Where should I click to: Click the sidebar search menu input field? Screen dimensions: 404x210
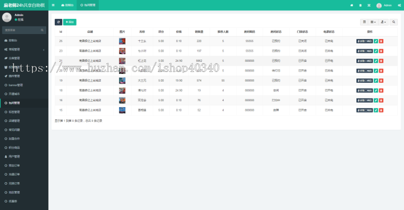(22, 30)
